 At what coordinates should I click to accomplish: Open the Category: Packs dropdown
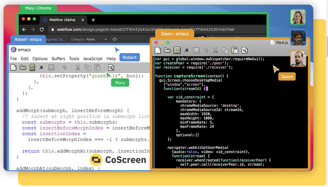89,39
